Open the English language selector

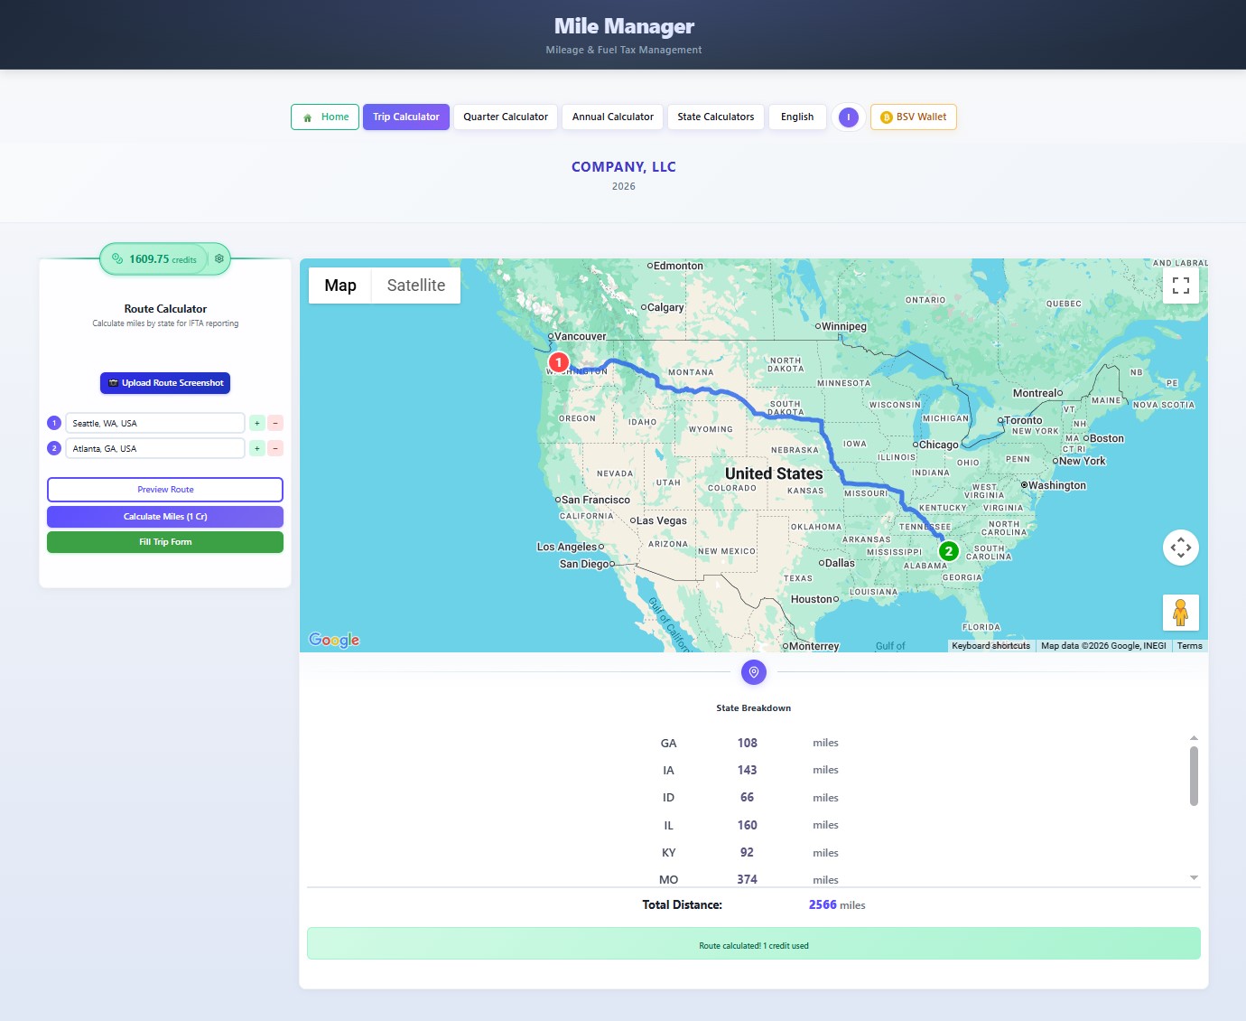[797, 117]
